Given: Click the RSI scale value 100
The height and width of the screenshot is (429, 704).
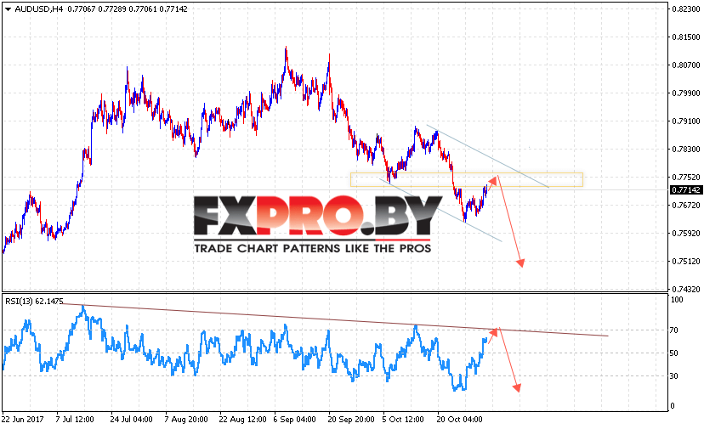Looking at the screenshot, I should point(676,300).
